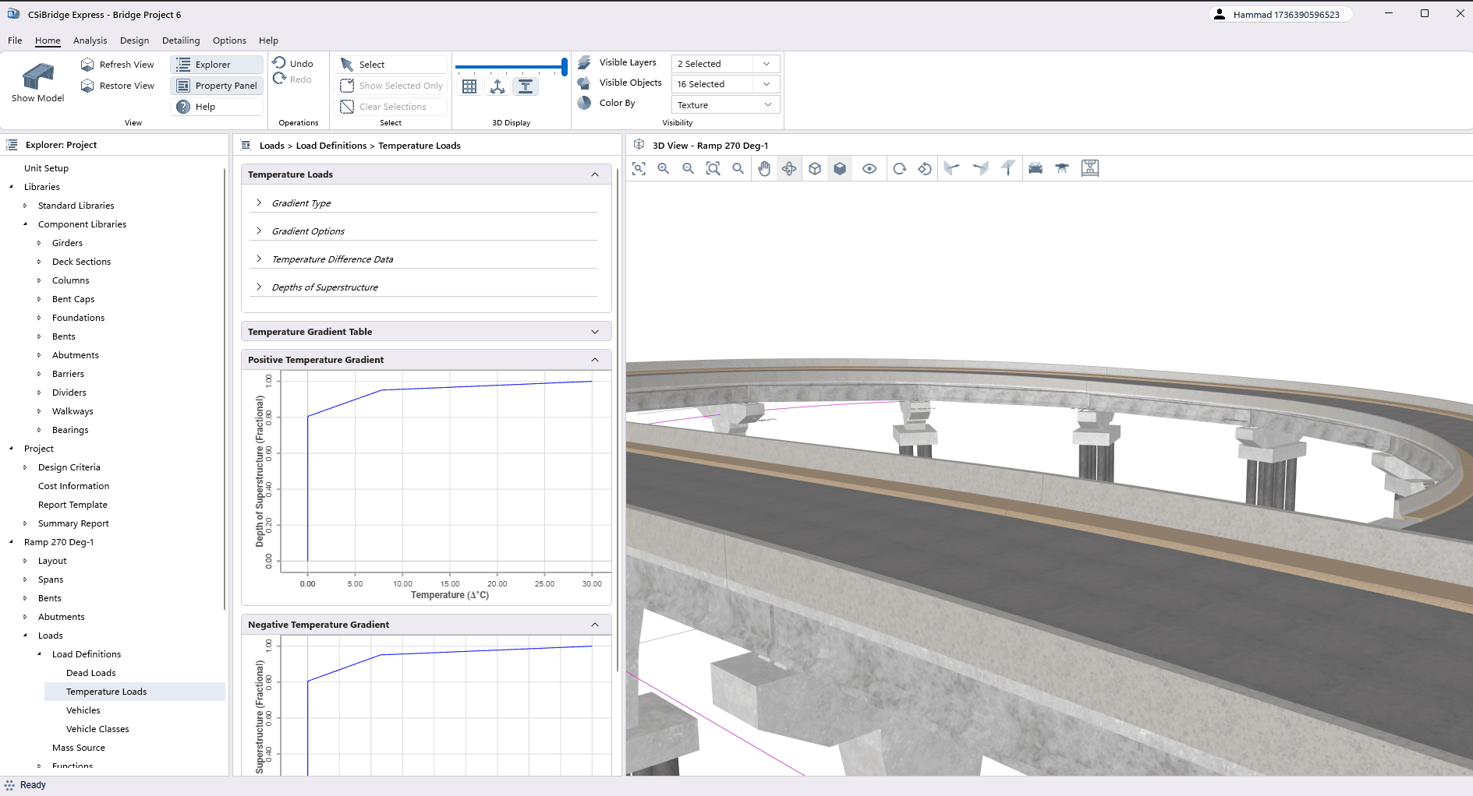
Task: Click the 3D Display transparency slider handle
Action: pos(564,67)
